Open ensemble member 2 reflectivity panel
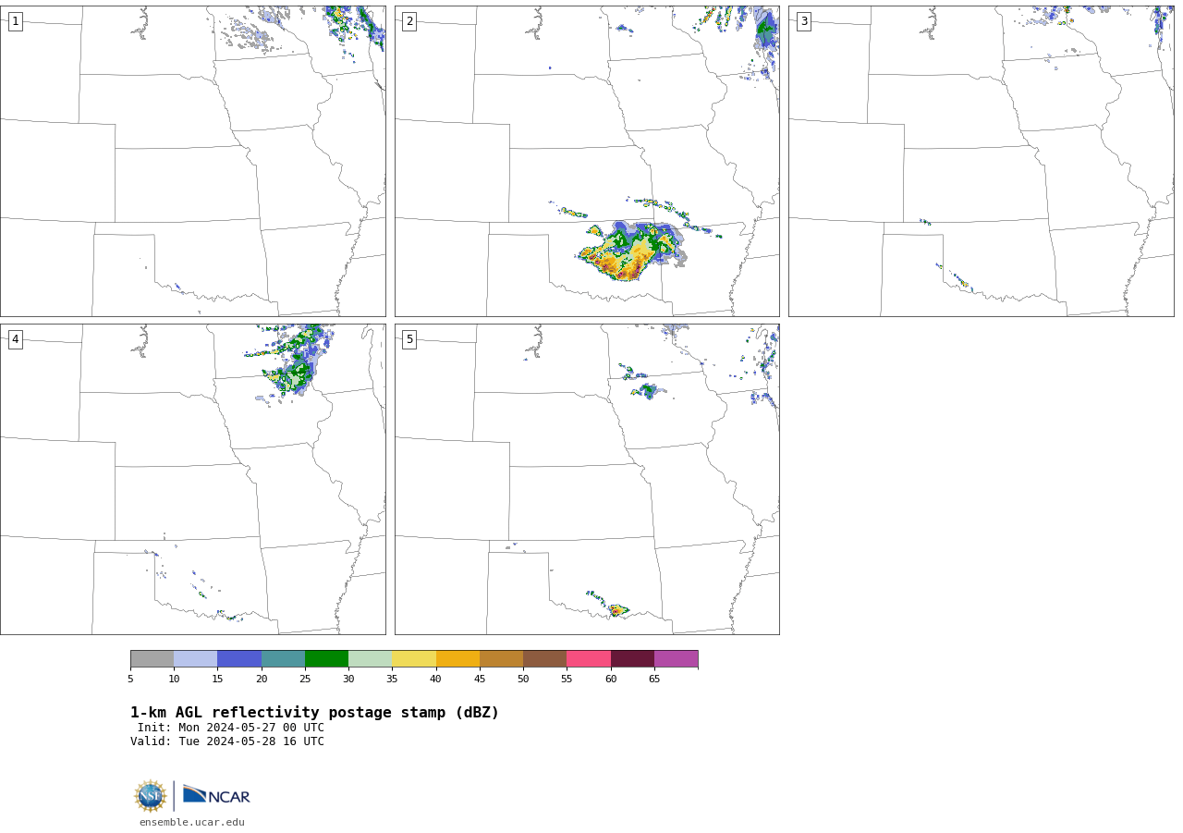This screenshot has width=1183, height=833. coord(587,161)
